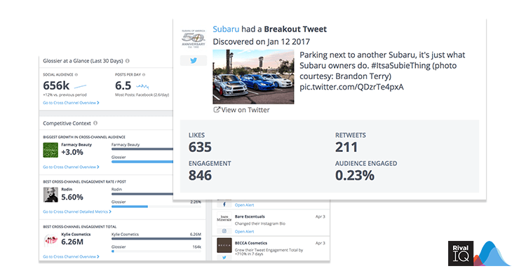Image resolution: width=526 pixels, height=278 pixels.
Task: Click Twitter icon under BECCA Cosmetics
Action: tap(224, 257)
